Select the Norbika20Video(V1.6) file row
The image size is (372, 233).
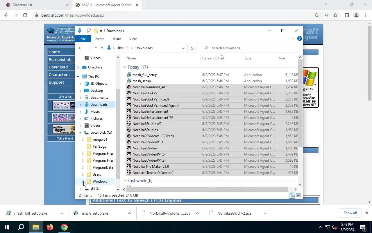click(212, 154)
